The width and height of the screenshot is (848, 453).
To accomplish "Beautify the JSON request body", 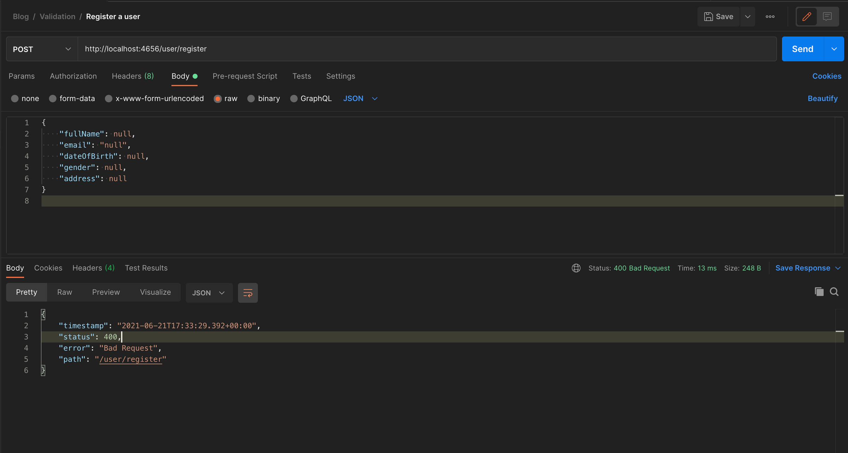I will pos(823,98).
